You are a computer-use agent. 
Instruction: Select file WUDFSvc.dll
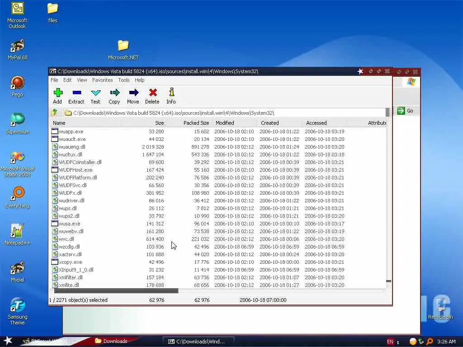pos(73,185)
